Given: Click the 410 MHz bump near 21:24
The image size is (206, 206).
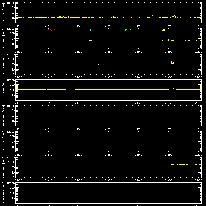Looking at the screenshot, I should pyautogui.click(x=90, y=40).
